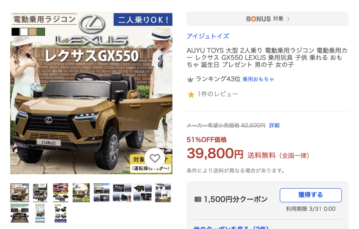Image resolution: width=359 pixels, height=229 pixels.
Task: Expand the BONUS 対象 chevron arrow
Action: (288, 19)
